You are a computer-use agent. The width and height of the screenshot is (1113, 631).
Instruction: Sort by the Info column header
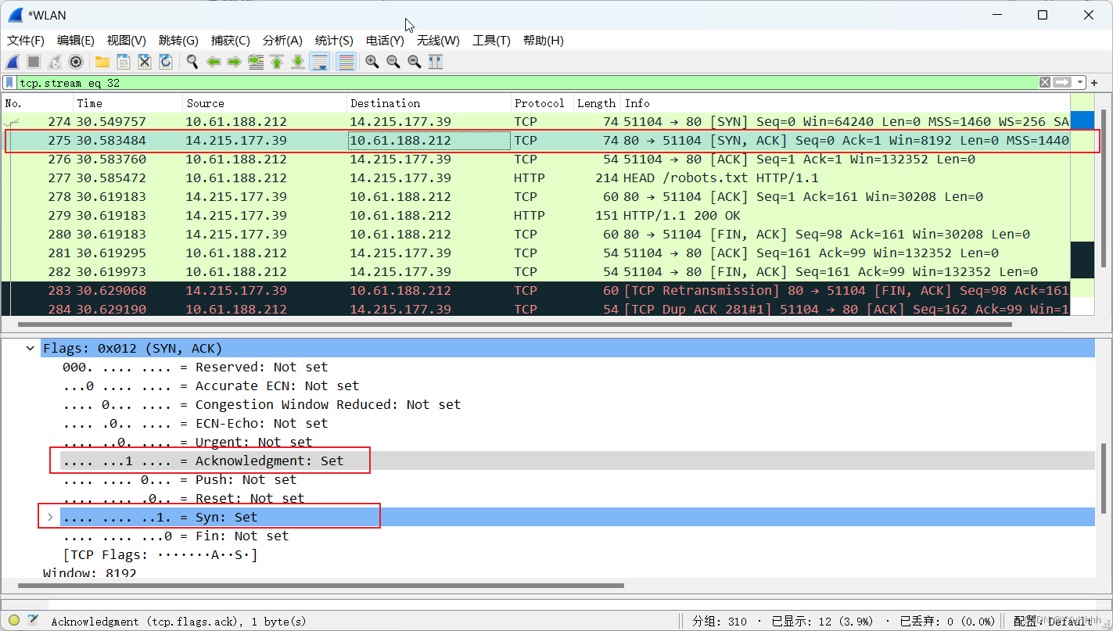845,103
